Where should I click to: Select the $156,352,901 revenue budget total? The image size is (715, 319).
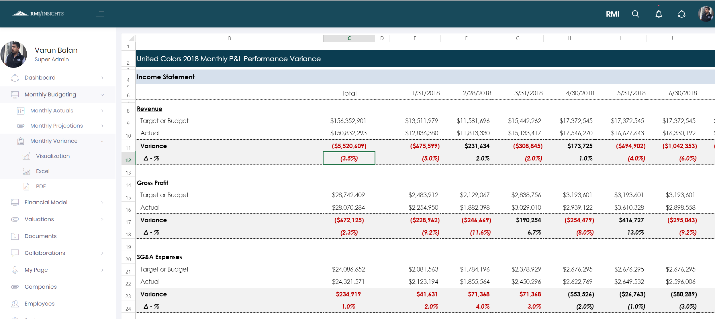(348, 121)
